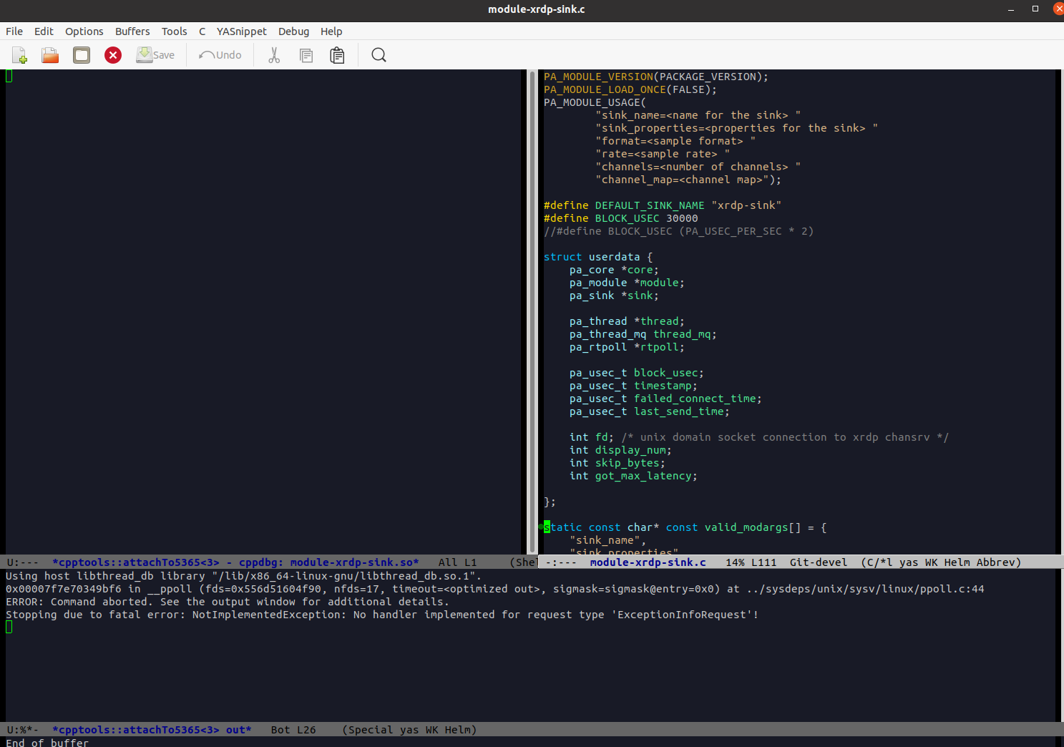Cut selection with the scissors toolbar icon
The height and width of the screenshot is (747, 1064).
(x=274, y=55)
